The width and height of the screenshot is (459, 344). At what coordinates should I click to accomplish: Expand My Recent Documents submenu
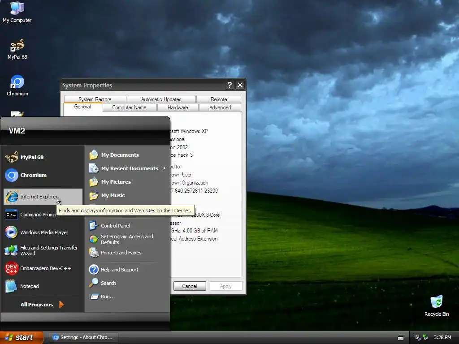(x=127, y=168)
